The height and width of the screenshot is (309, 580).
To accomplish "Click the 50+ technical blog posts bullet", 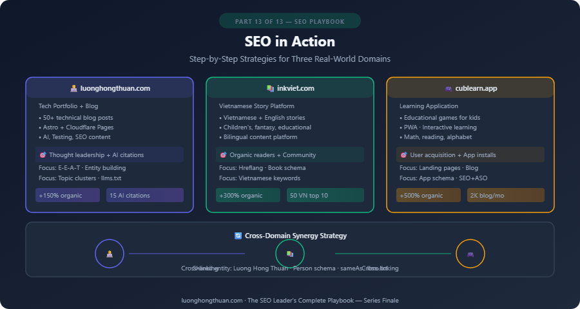I will [x=76, y=118].
